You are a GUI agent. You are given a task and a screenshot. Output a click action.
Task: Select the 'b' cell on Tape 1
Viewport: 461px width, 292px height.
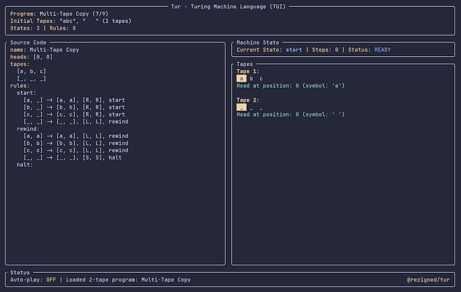[x=252, y=78]
